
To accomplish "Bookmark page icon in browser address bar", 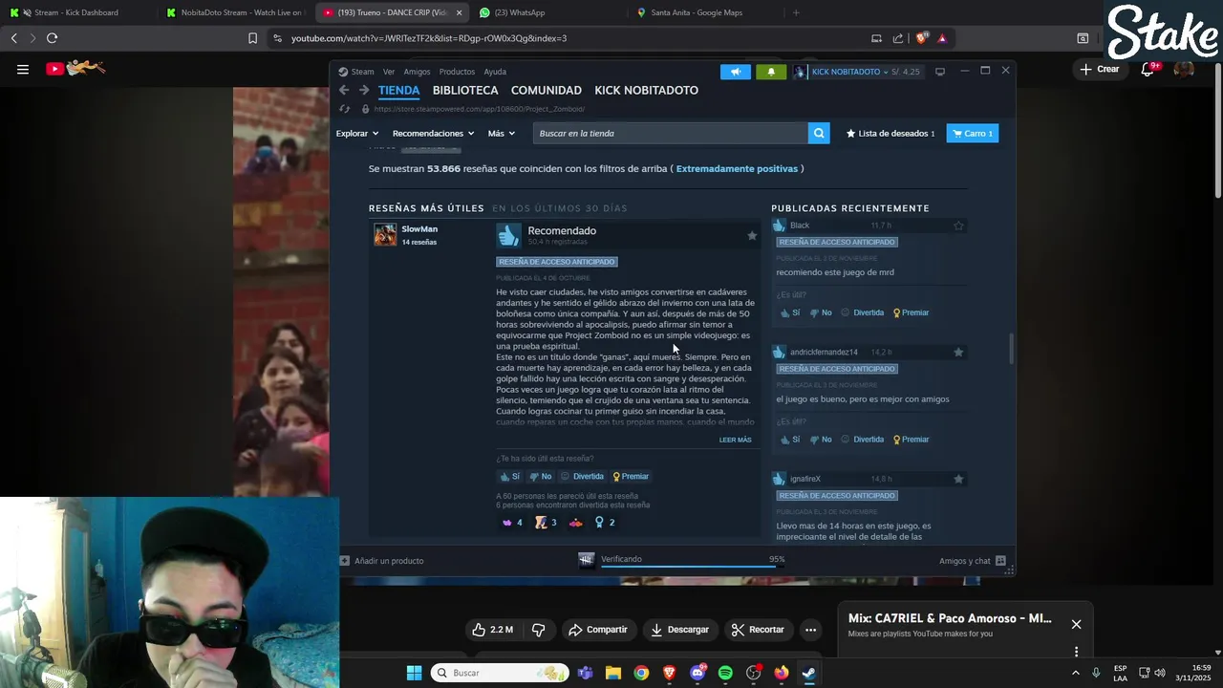I will (252, 38).
